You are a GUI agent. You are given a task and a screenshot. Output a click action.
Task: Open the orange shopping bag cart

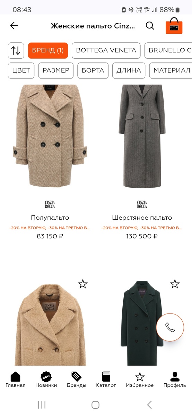(x=174, y=26)
